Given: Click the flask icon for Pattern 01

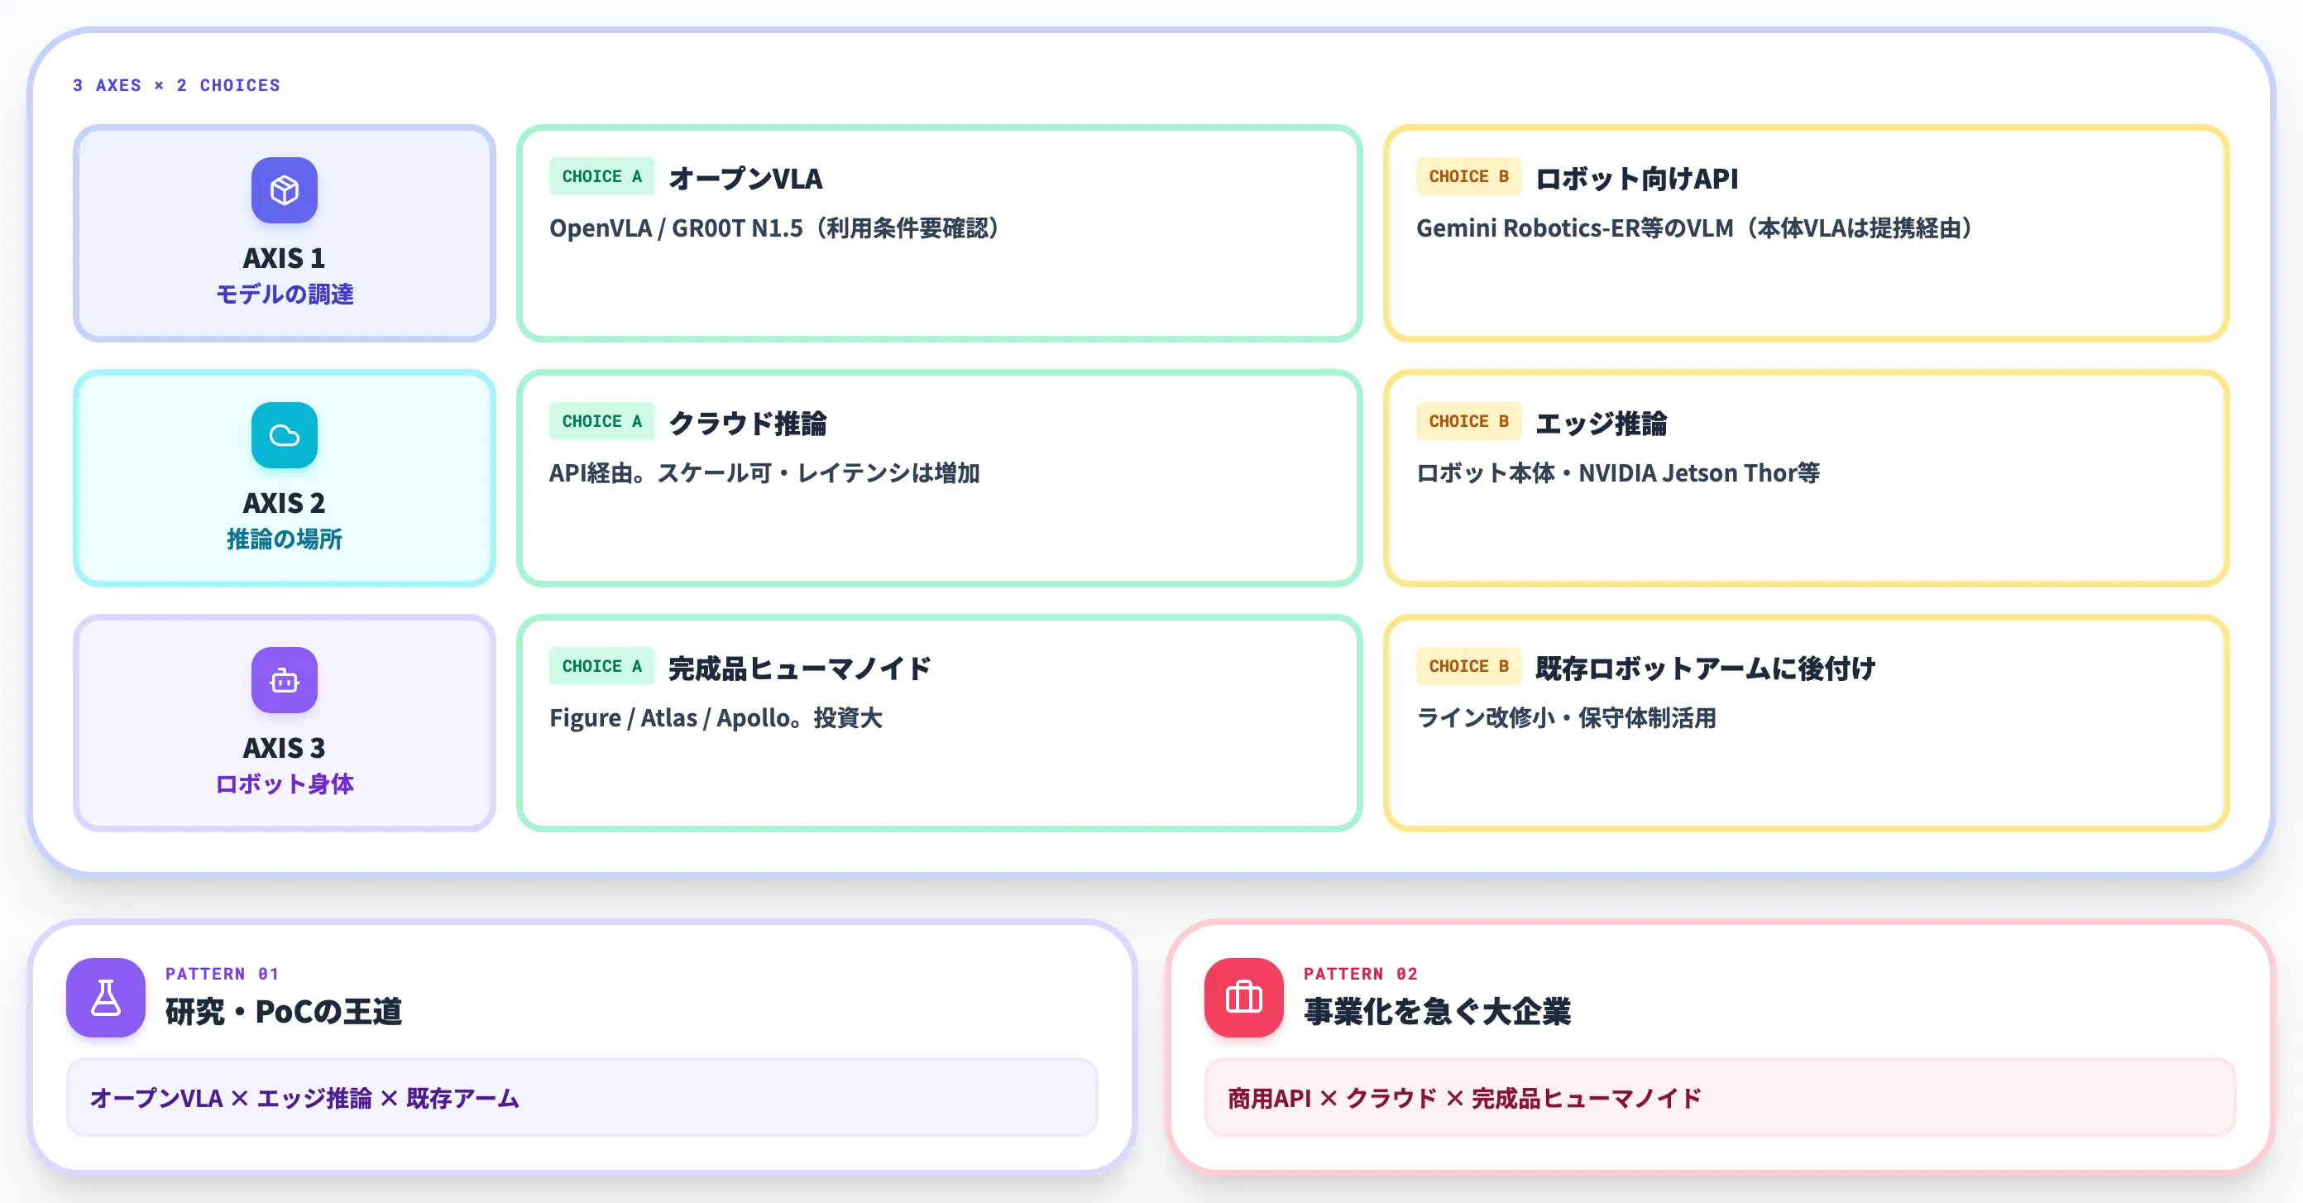Looking at the screenshot, I should [x=106, y=998].
